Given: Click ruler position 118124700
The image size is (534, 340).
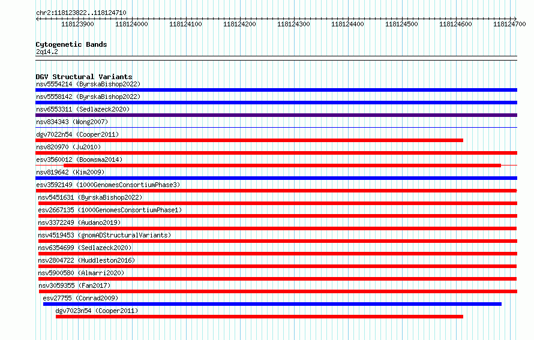Looking at the screenshot, I should pyautogui.click(x=509, y=24).
